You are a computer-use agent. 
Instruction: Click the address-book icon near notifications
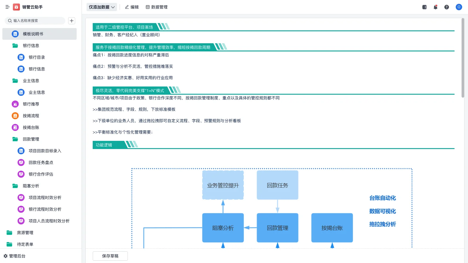pos(424,7)
